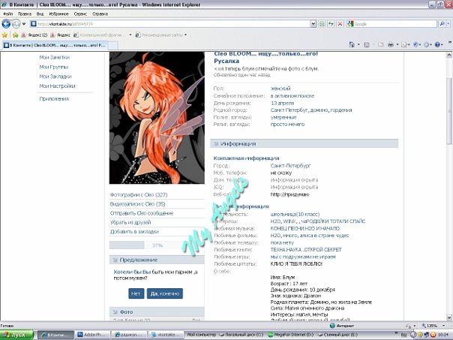The height and width of the screenshot is (340, 453).
Task: Click the женский gender link
Action: tap(280, 89)
